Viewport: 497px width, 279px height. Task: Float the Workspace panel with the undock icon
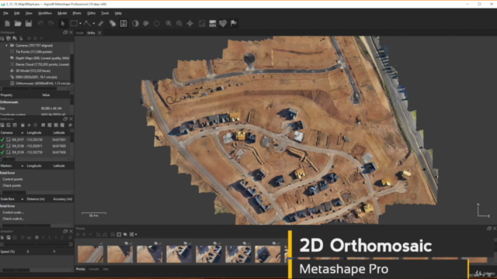pos(65,33)
